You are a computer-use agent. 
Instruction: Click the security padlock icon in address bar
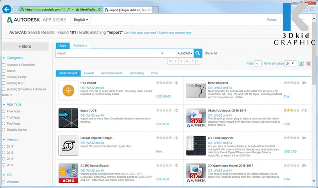pyautogui.click(x=78, y=9)
